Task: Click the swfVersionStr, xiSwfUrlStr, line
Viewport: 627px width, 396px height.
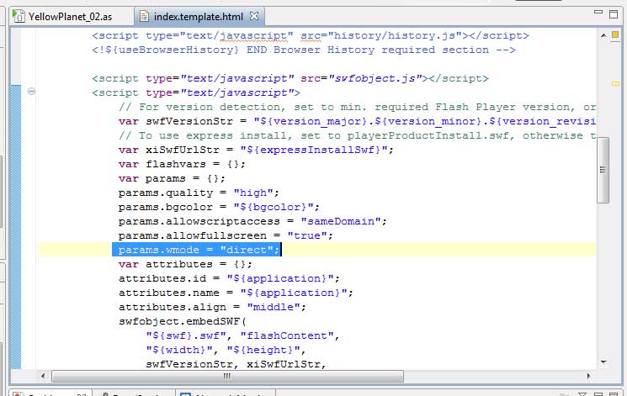Action: pos(236,364)
